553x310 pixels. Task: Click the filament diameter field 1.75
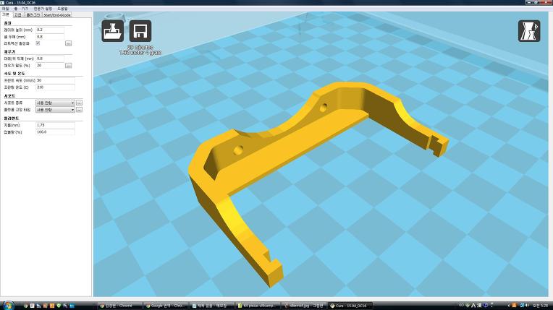55,125
